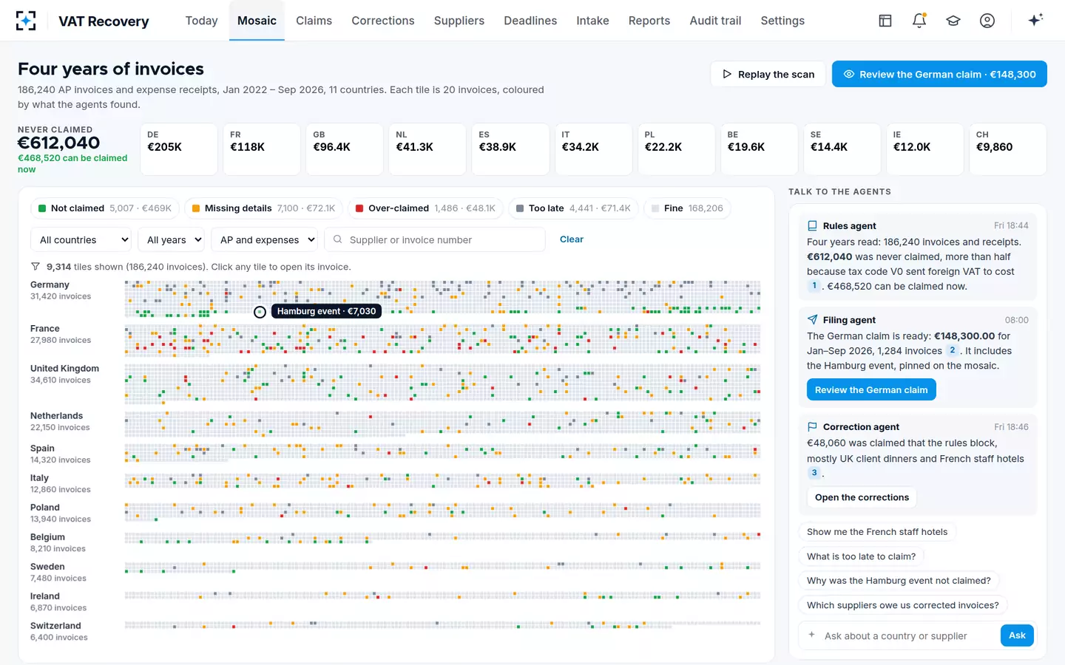Click Open the corrections button
Image resolution: width=1065 pixels, height=665 pixels.
click(862, 497)
